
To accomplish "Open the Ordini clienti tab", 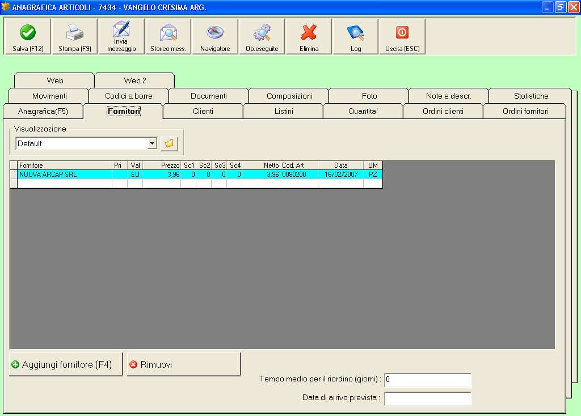I will tap(443, 111).
